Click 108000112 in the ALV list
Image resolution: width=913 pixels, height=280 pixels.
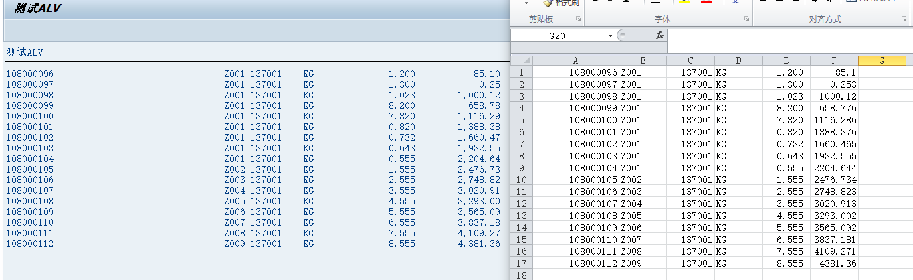click(x=30, y=244)
